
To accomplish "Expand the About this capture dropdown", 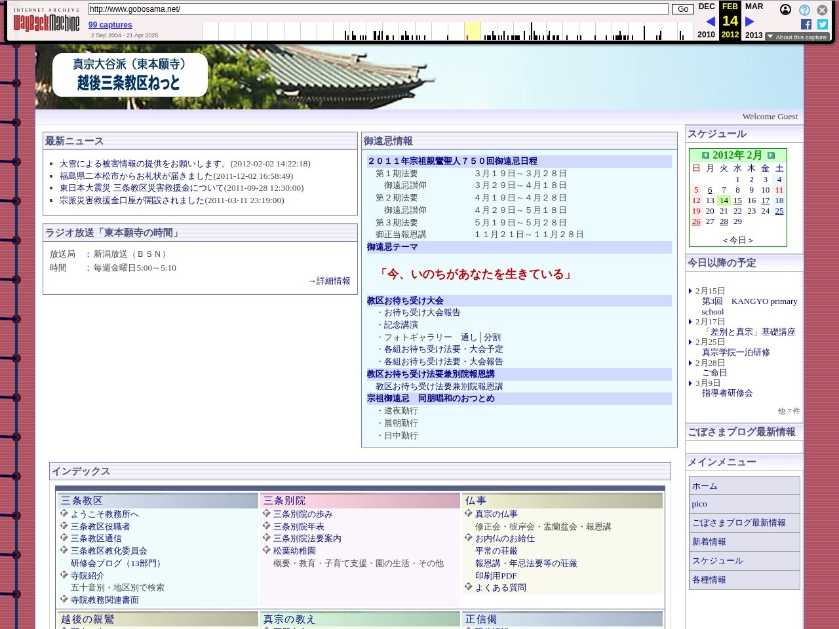I will click(x=797, y=37).
